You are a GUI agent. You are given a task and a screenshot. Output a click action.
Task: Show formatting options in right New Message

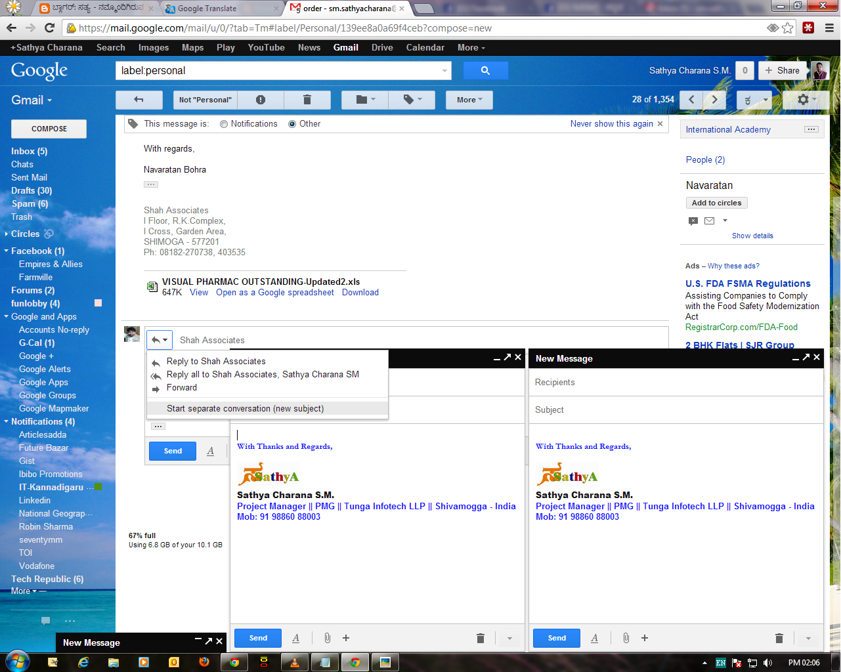click(x=594, y=638)
